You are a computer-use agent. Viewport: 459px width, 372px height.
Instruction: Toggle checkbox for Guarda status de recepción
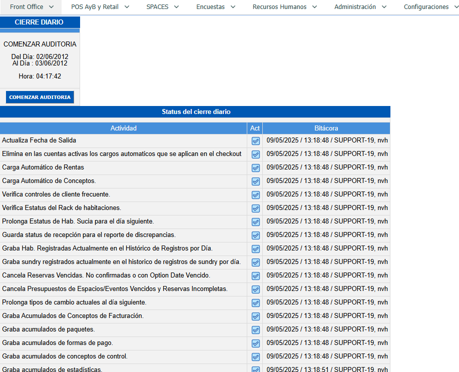click(x=255, y=235)
